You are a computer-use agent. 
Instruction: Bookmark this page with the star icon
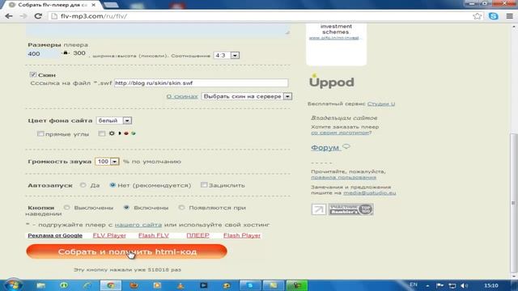coord(477,16)
